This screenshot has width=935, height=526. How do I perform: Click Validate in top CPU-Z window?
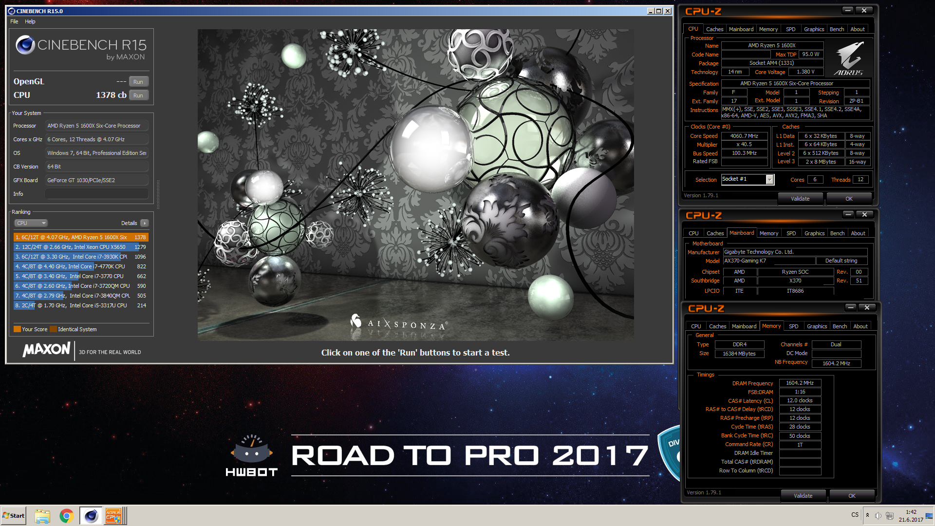click(800, 199)
